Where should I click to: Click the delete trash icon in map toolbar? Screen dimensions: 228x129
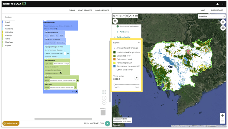[127, 16]
